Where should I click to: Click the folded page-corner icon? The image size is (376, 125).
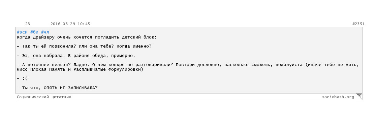359,97
